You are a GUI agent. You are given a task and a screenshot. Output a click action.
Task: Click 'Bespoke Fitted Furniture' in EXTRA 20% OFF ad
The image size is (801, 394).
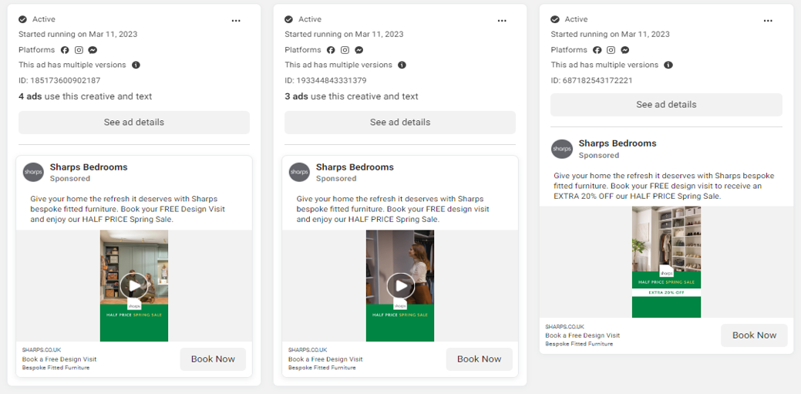pos(579,344)
